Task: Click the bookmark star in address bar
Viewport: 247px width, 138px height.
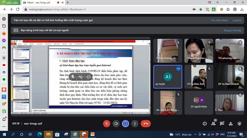Action: pyautogui.click(x=201, y=9)
